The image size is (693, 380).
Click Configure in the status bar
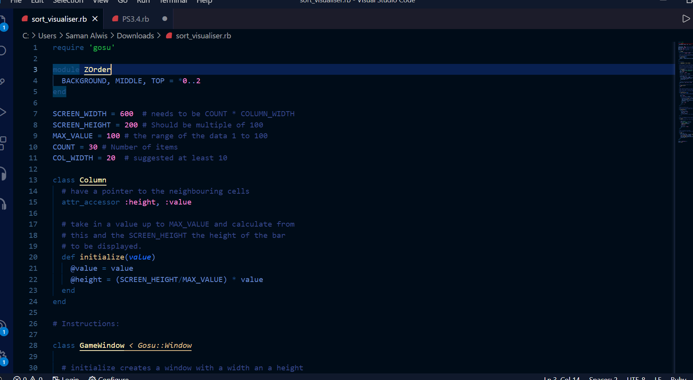tap(109, 378)
